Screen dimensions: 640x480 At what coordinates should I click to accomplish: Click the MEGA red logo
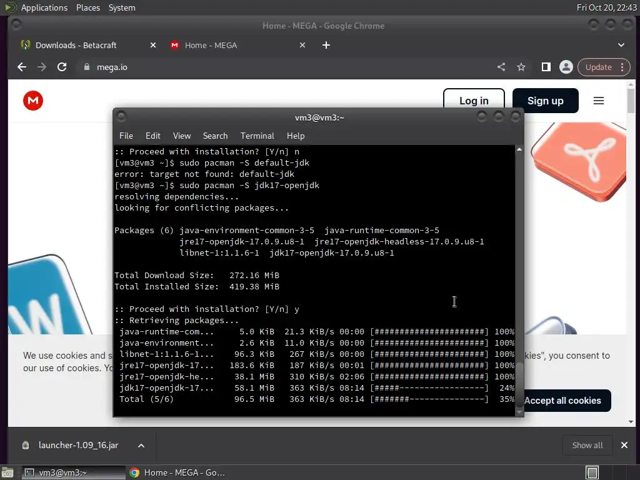(x=33, y=101)
